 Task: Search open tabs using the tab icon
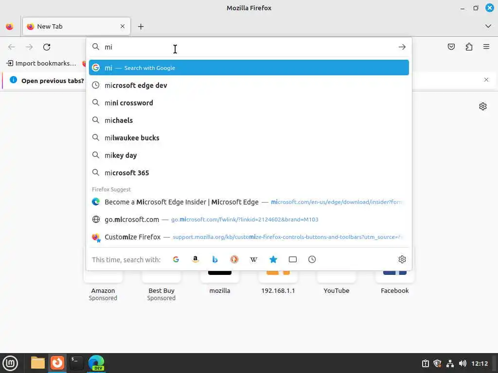pos(292,259)
